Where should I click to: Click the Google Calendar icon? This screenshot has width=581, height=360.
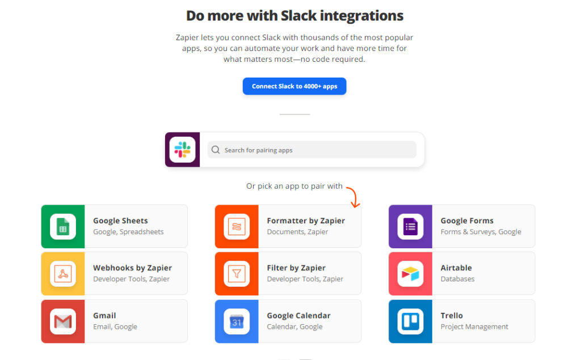pyautogui.click(x=237, y=321)
